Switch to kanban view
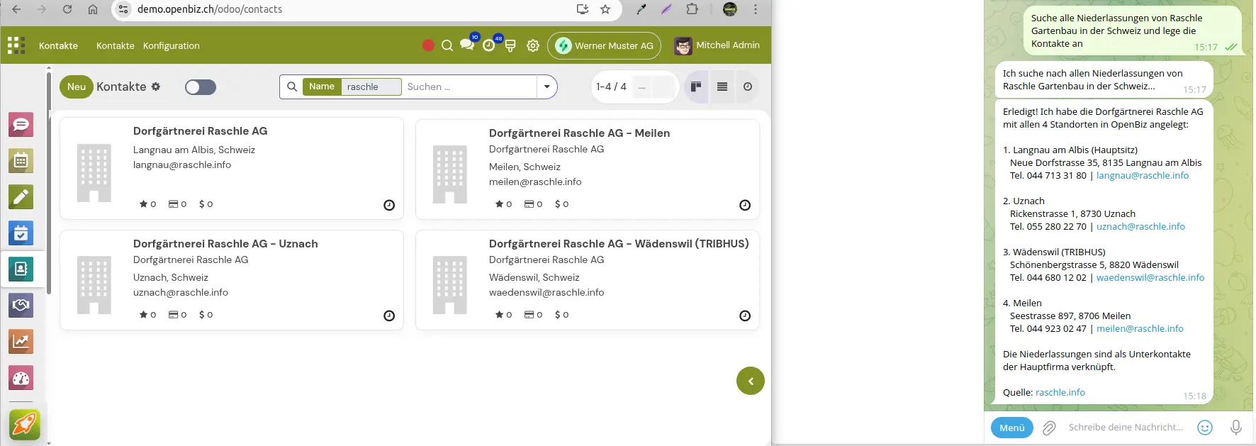The width and height of the screenshot is (1256, 446). click(x=696, y=87)
